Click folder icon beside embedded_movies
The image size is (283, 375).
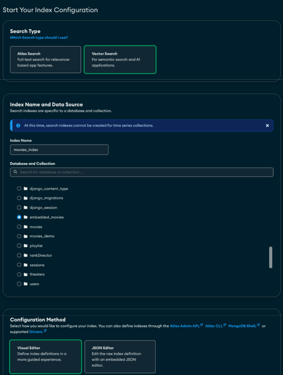click(25, 217)
